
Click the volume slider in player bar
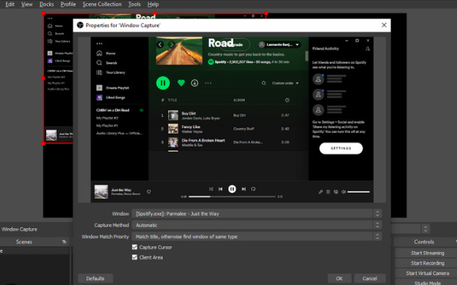point(359,192)
